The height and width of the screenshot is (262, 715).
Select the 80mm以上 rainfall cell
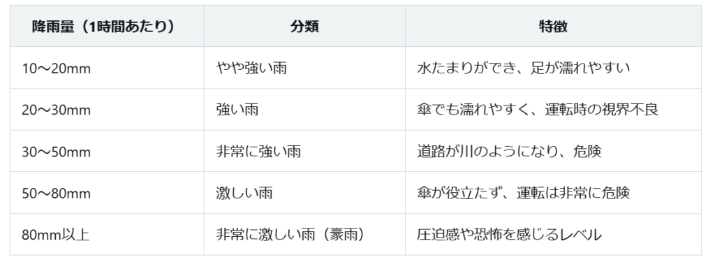coord(107,234)
